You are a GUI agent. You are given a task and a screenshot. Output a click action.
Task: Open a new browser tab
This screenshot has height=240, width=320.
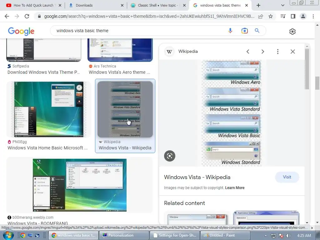click(x=258, y=5)
